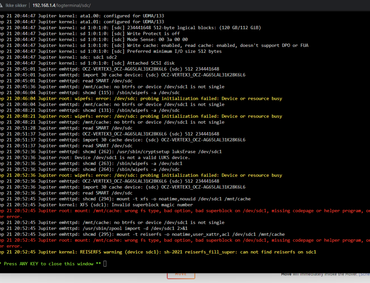
Task: Click the yellow 20:48:21 wipefs error line
Action: pyautogui.click(x=141, y=116)
